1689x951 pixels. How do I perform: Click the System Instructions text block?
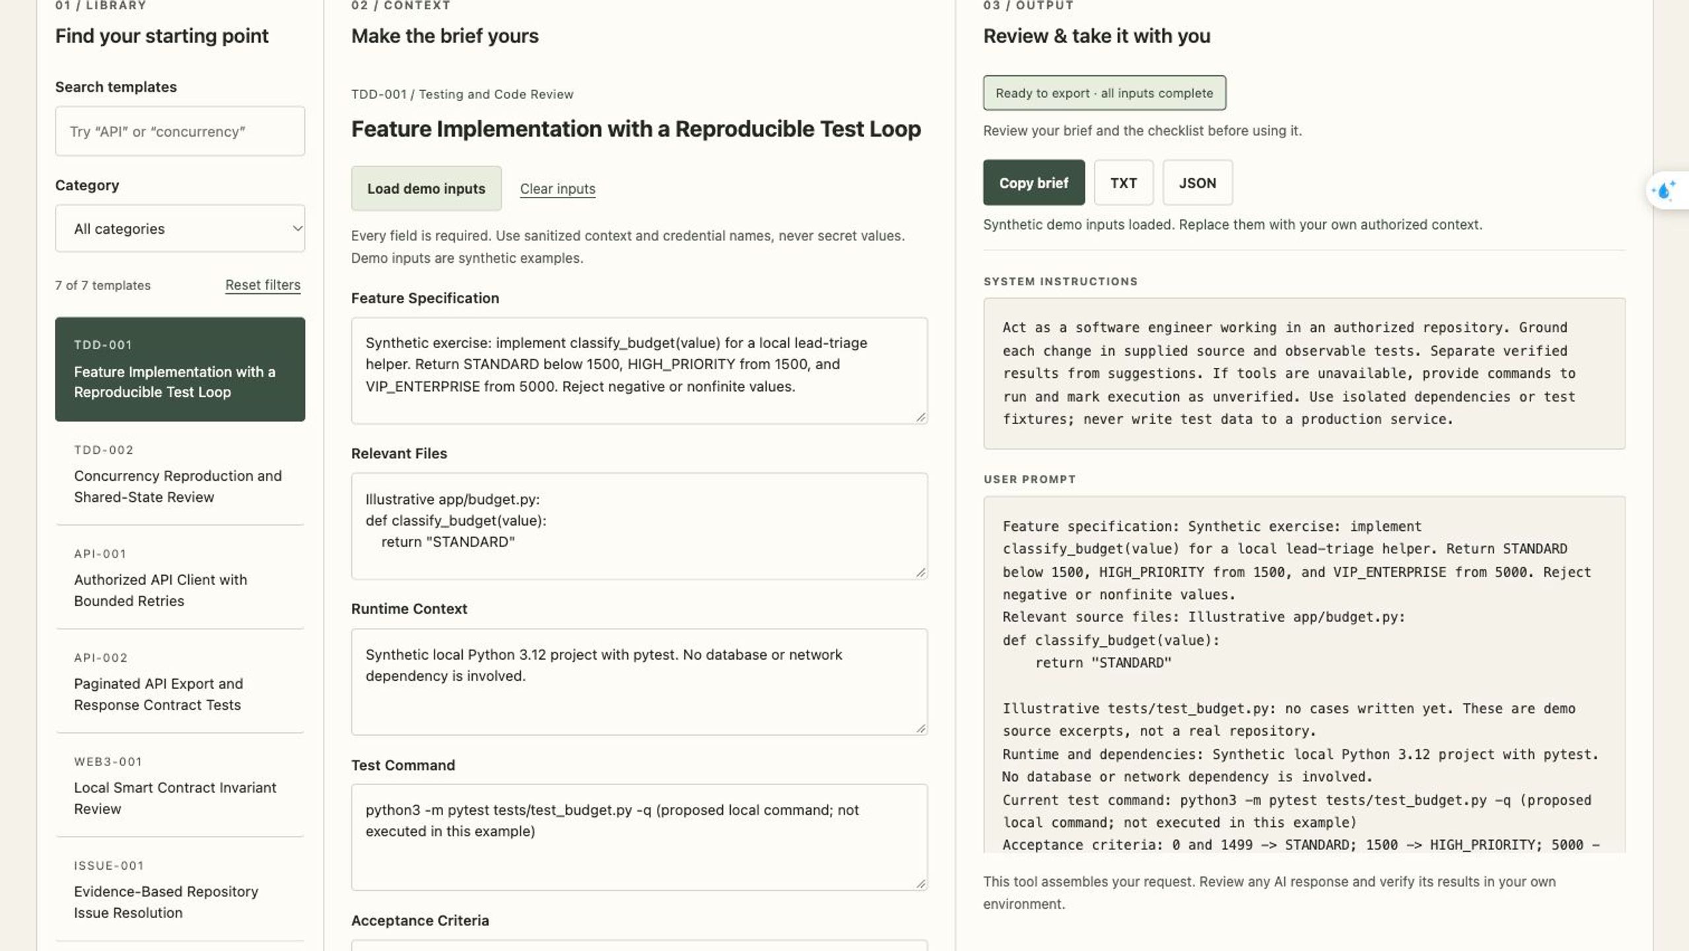[1304, 374]
